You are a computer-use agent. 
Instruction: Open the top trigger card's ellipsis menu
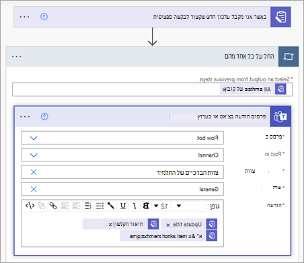pos(24,17)
